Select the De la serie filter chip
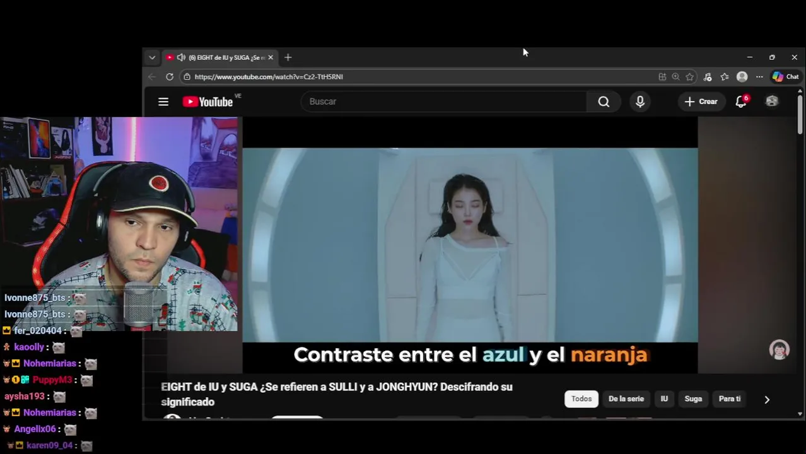 [626, 399]
